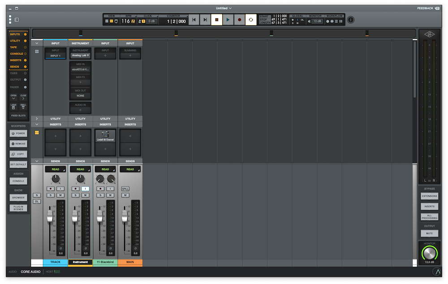Click the phase invert icon on the MAIN channel

pos(135,248)
